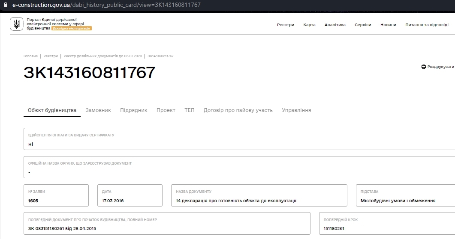Open Питання та відповіді in the navigation
The image size is (455, 239).
(427, 25)
